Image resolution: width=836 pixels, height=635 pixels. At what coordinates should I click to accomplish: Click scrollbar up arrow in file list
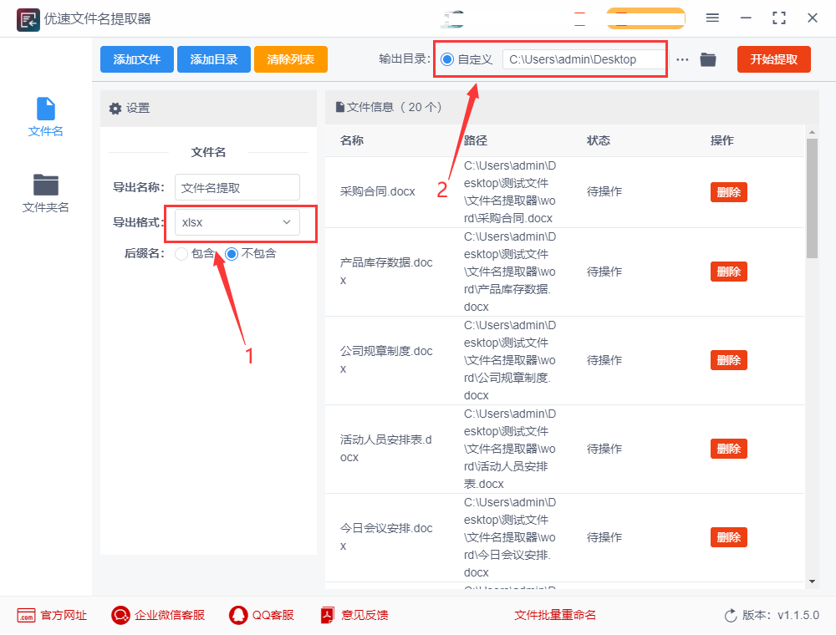click(x=812, y=131)
